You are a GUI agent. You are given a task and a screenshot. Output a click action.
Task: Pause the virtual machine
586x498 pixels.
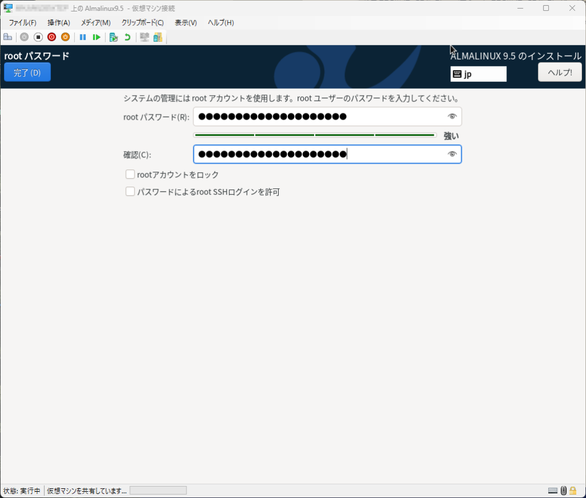click(x=83, y=37)
